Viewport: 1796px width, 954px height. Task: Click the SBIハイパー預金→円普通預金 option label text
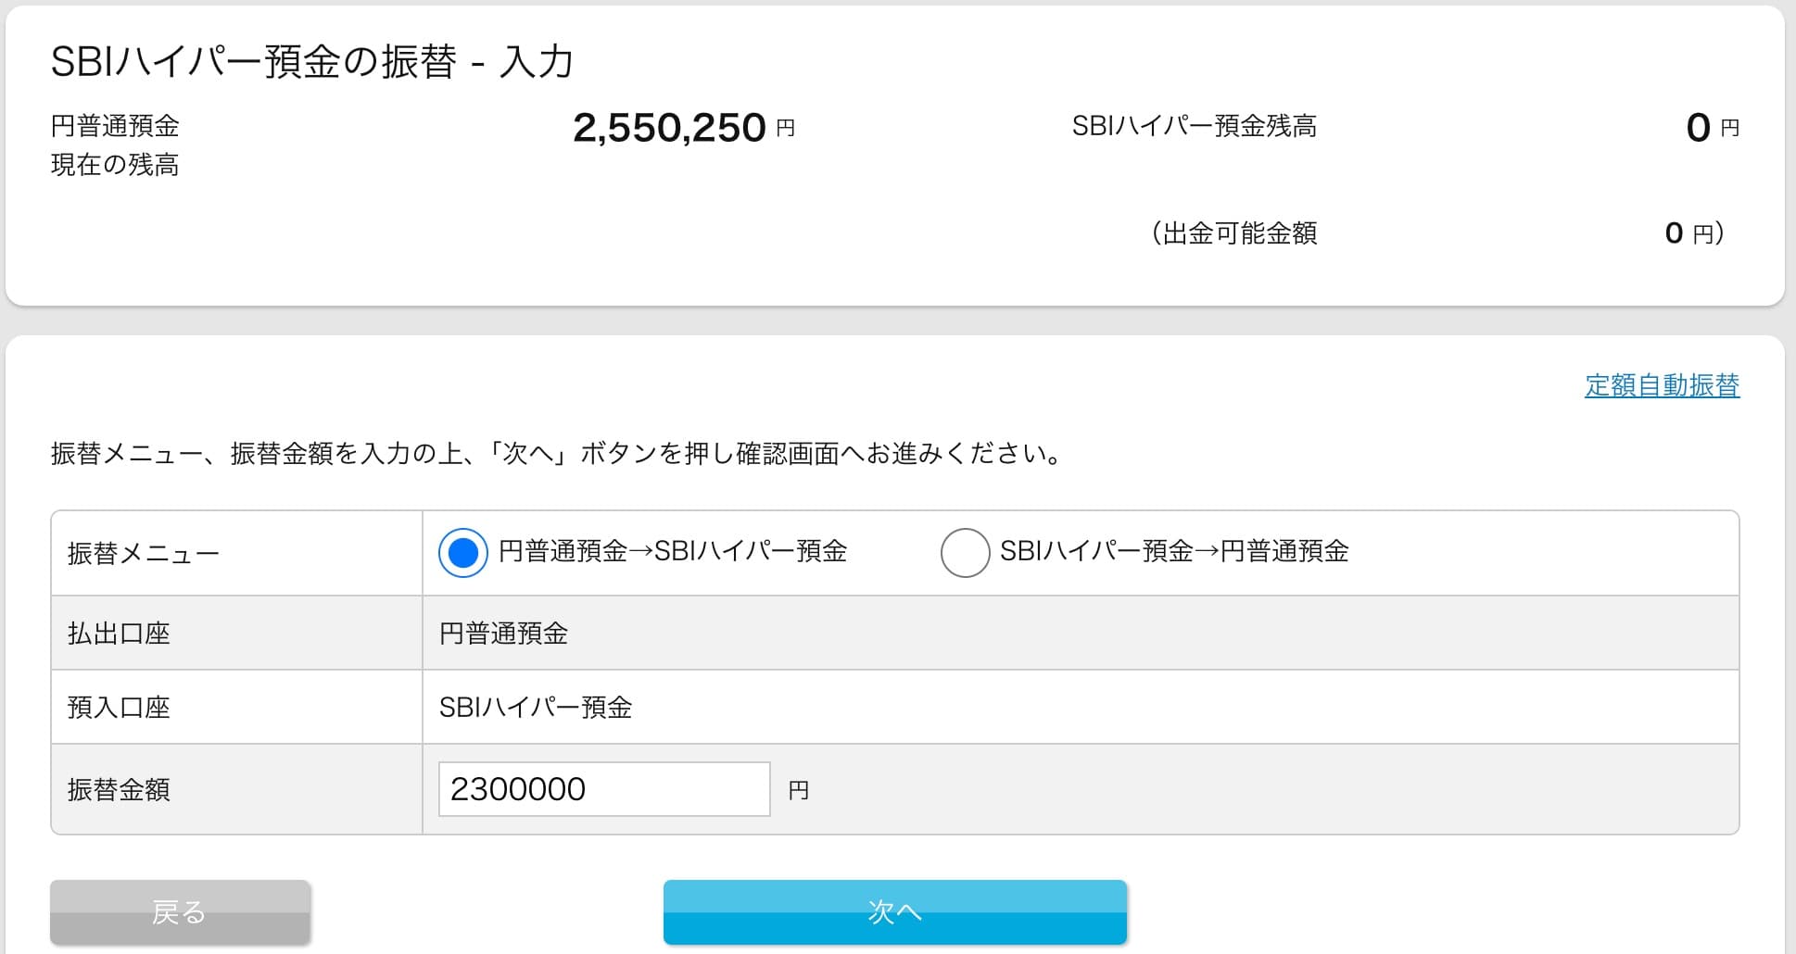coord(1173,552)
